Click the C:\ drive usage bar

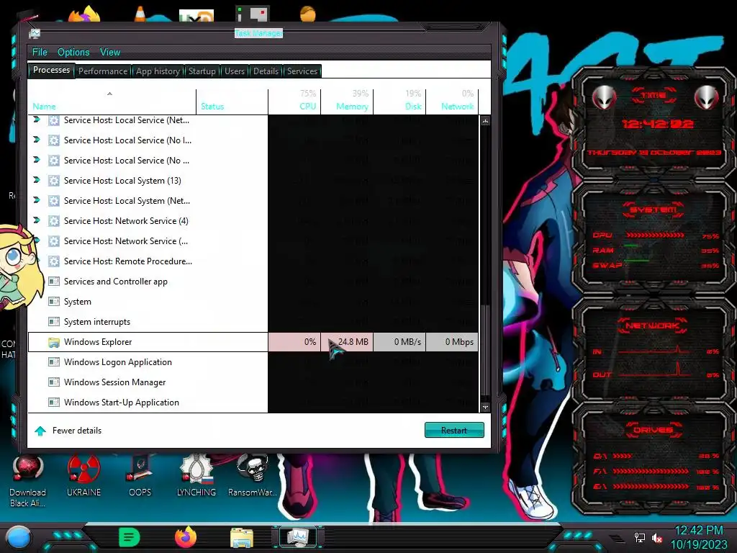click(623, 456)
